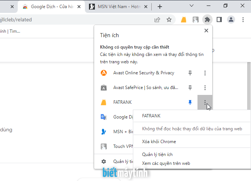Close the leftmost partially visible tab
This screenshot has width=251, height=181.
(12, 7)
